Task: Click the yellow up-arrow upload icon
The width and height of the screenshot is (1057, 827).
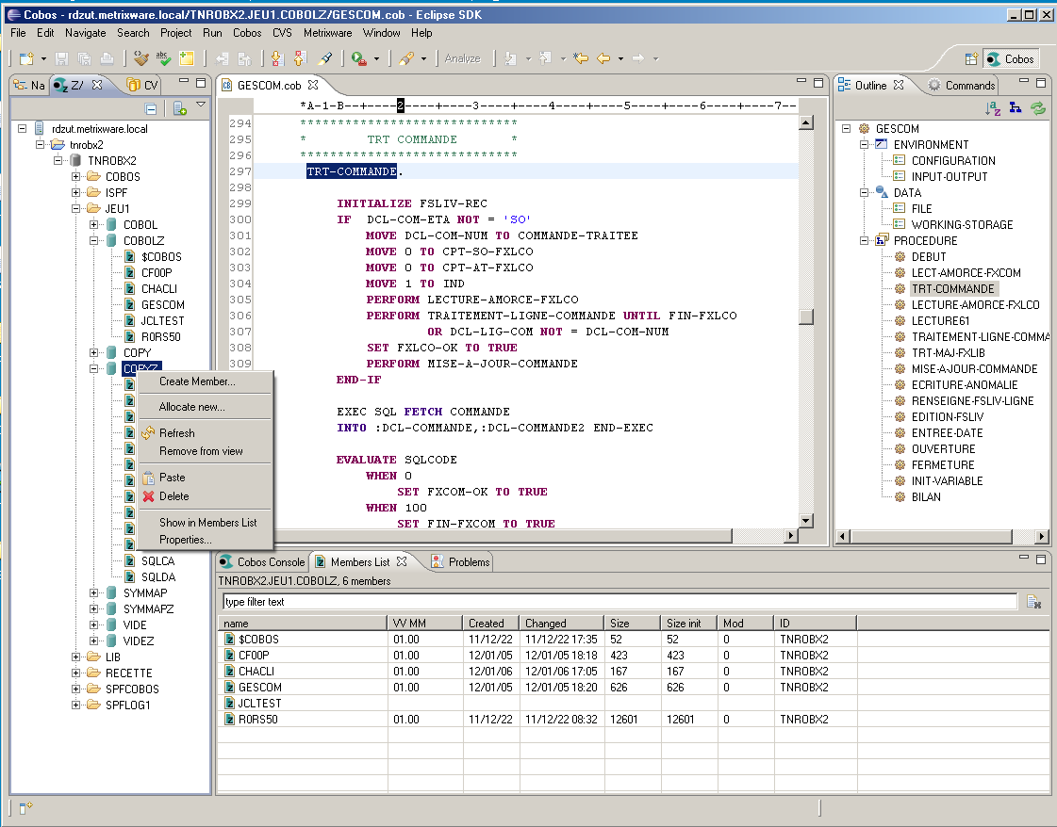Action: (x=301, y=58)
